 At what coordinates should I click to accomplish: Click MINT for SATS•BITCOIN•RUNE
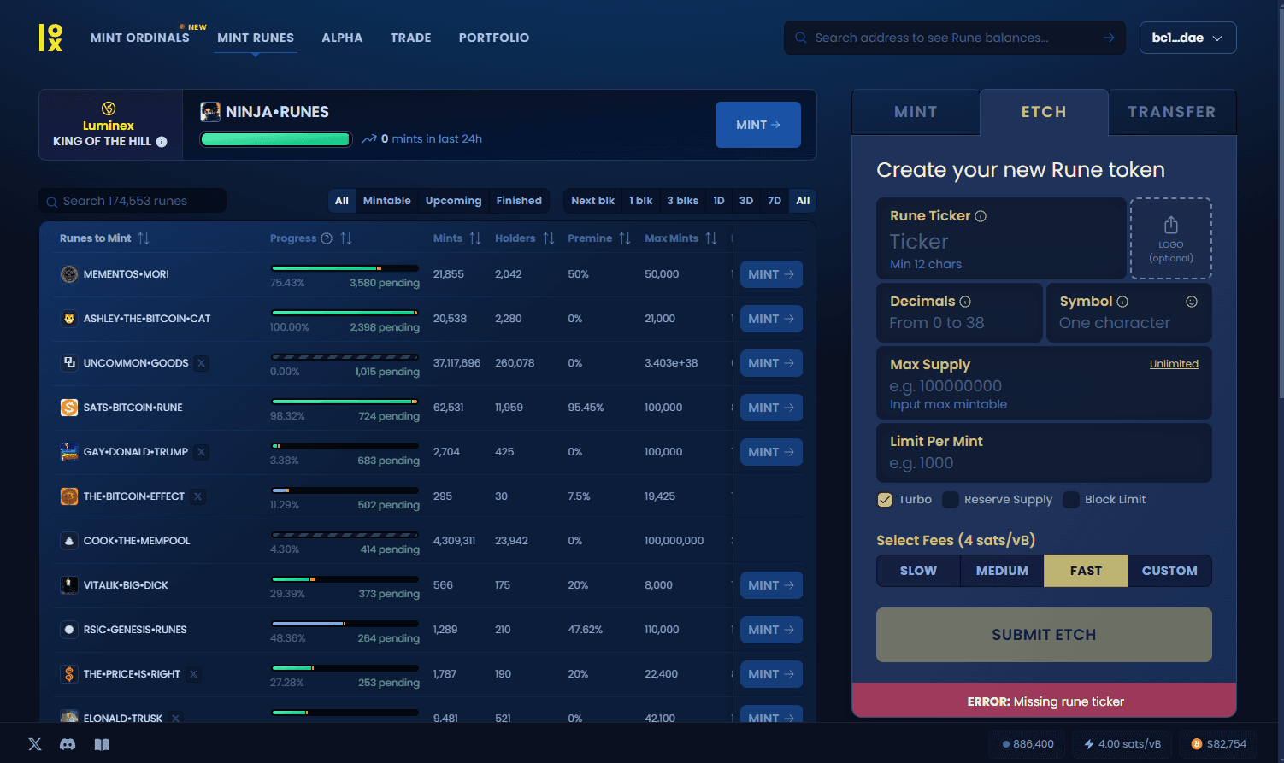[771, 408]
